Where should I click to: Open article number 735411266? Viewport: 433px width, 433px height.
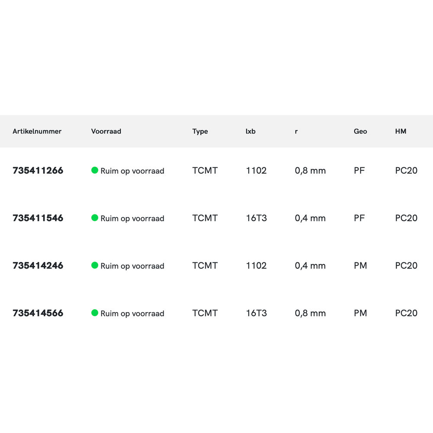[38, 171]
